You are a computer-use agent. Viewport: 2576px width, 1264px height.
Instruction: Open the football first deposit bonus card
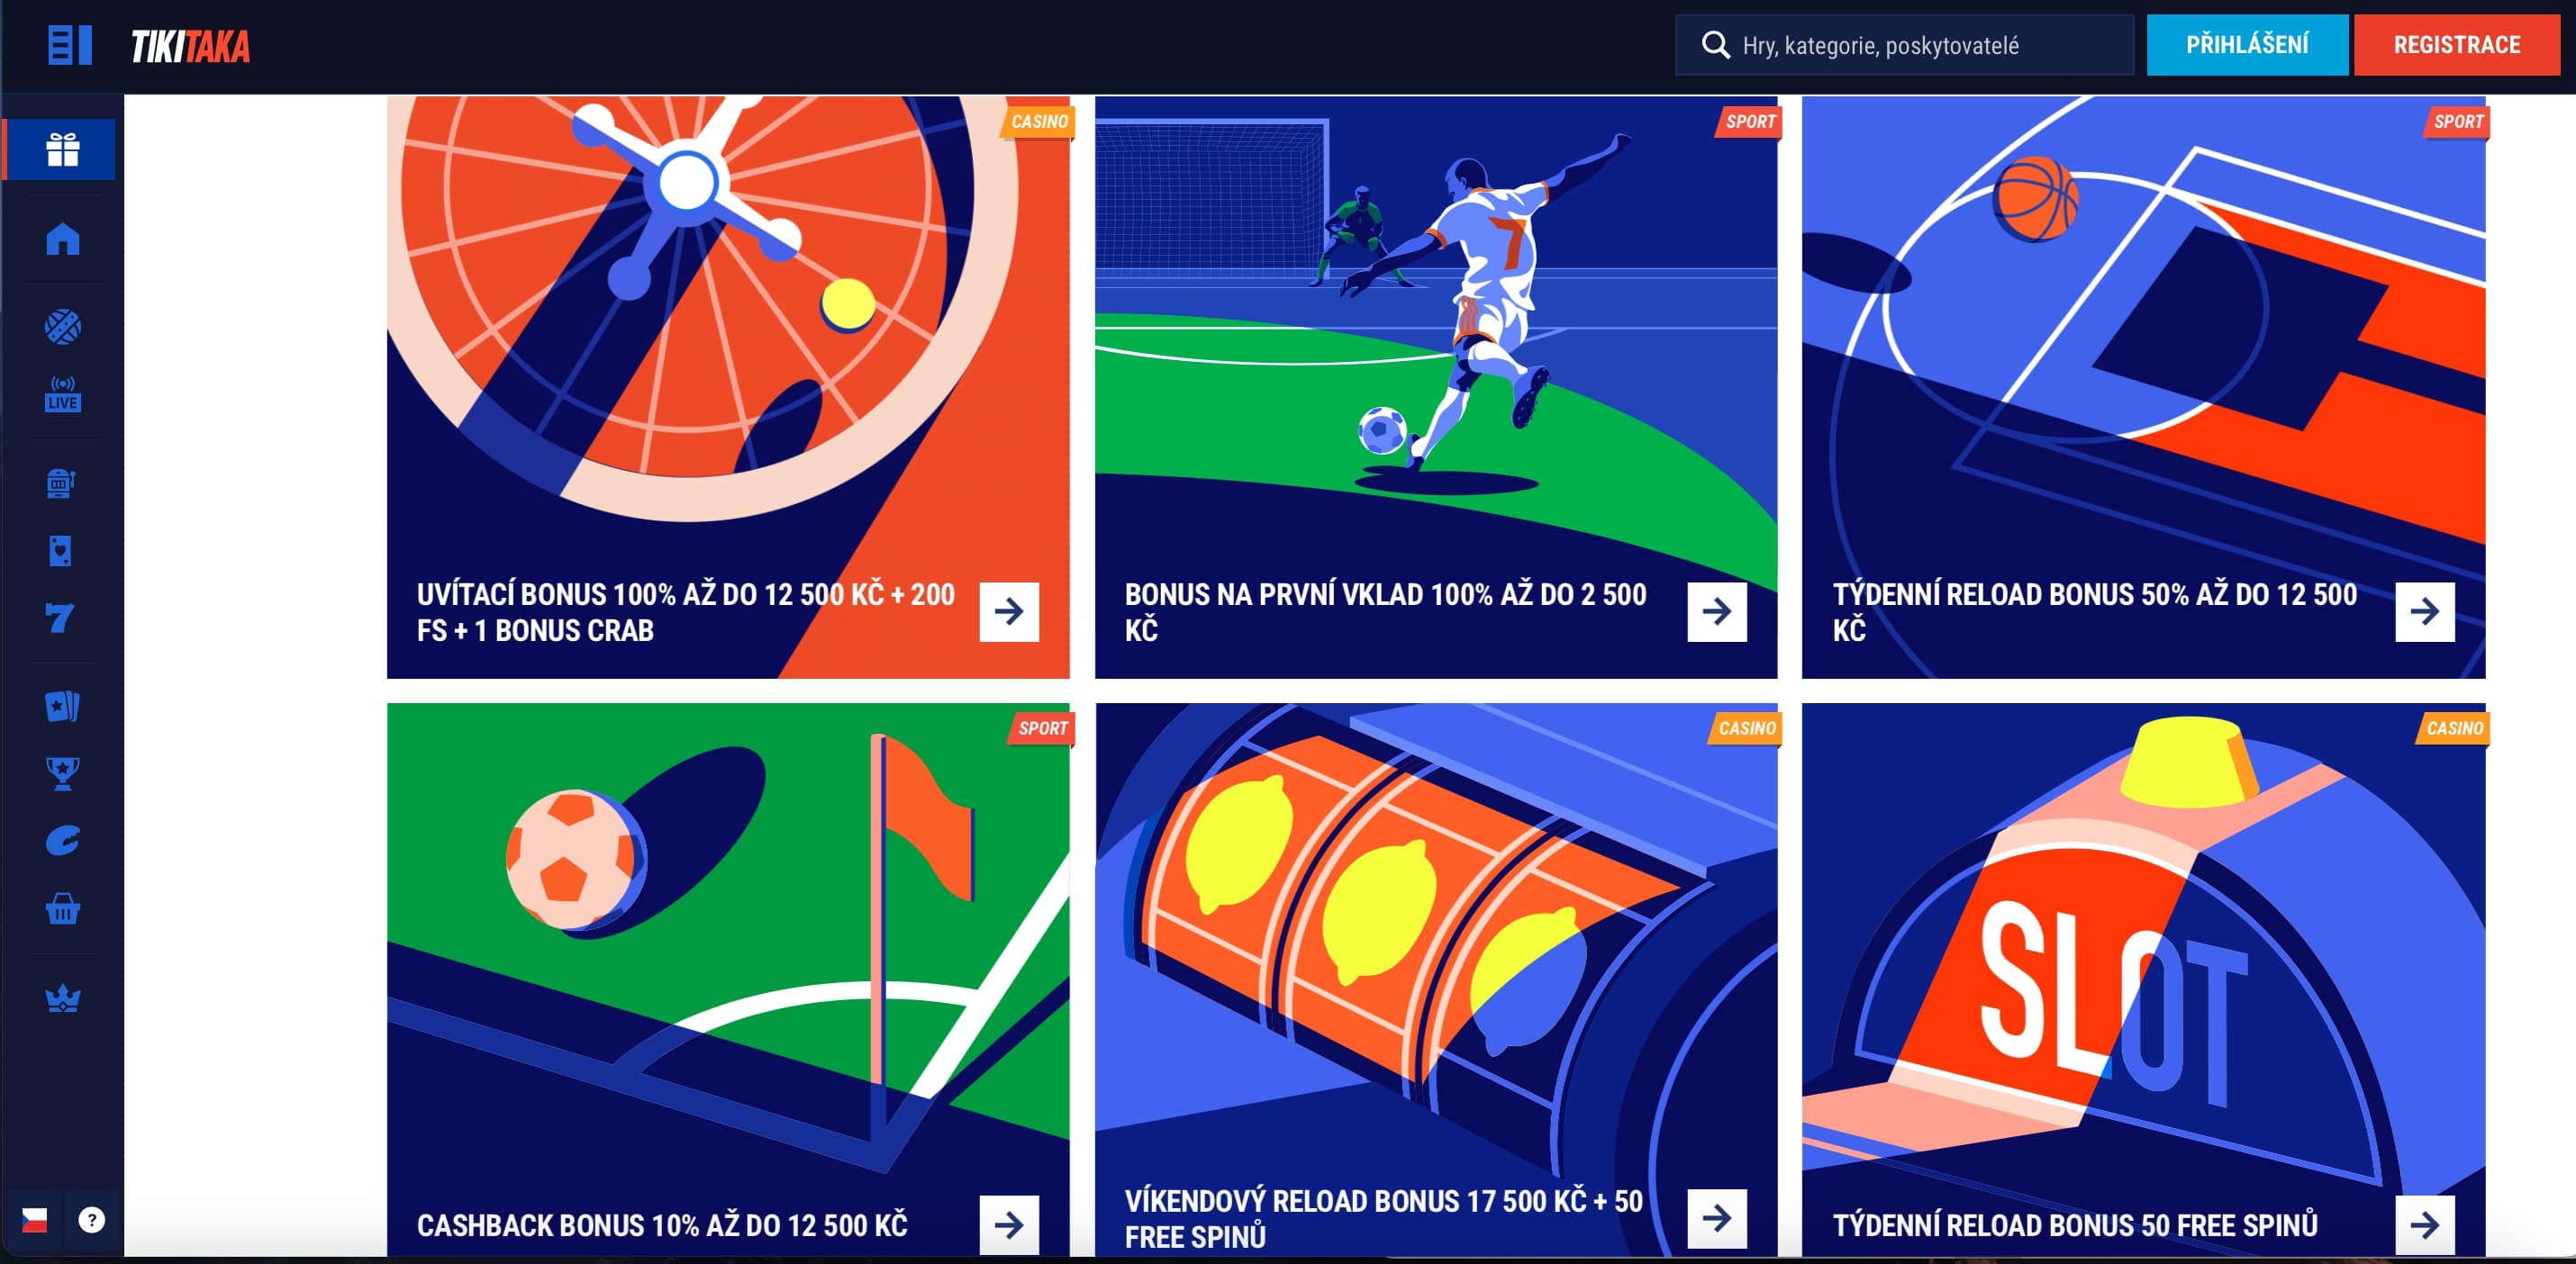1435,387
